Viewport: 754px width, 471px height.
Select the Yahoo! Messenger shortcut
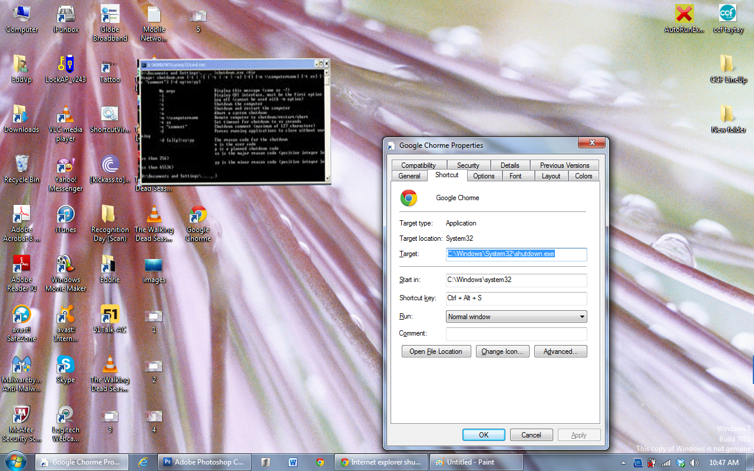tap(66, 173)
